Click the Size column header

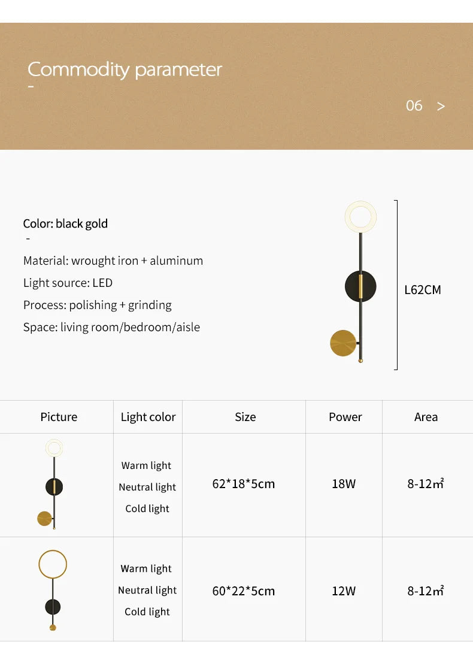pos(245,417)
